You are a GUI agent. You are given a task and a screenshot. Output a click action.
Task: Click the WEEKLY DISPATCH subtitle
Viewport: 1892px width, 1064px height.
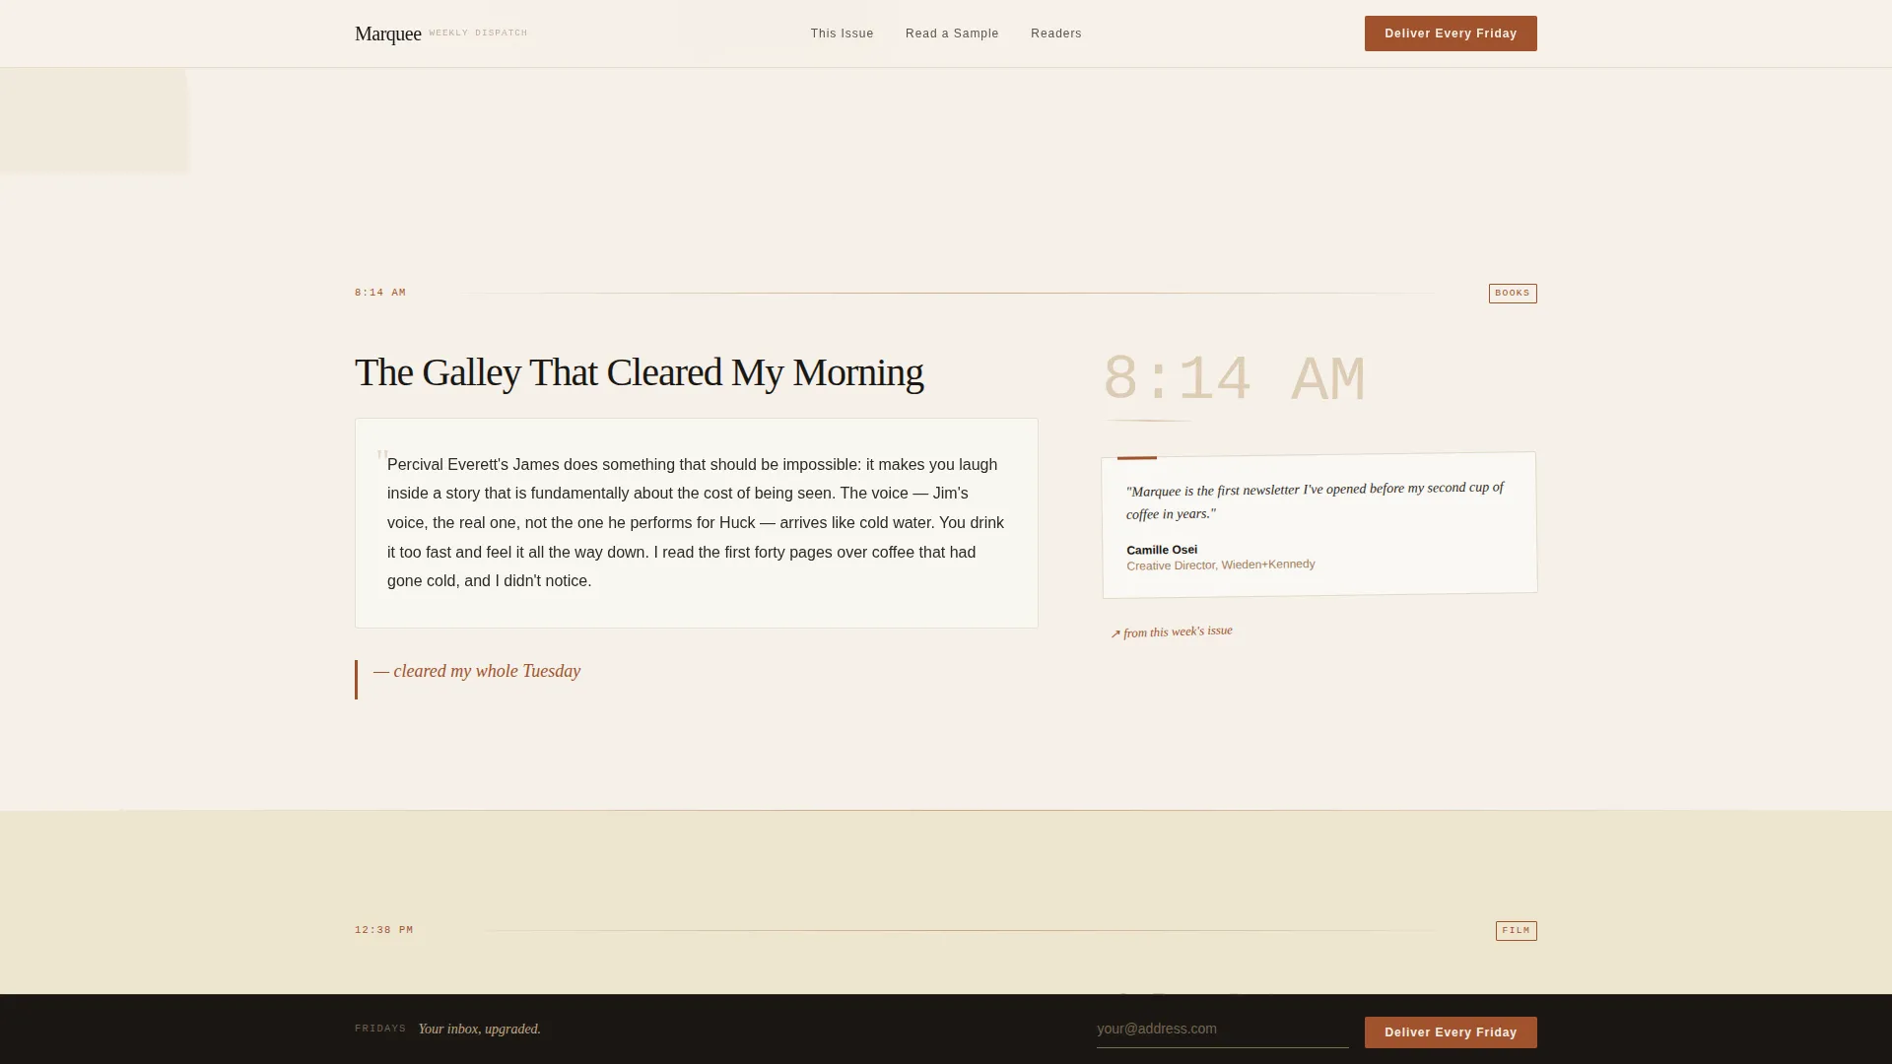click(478, 33)
